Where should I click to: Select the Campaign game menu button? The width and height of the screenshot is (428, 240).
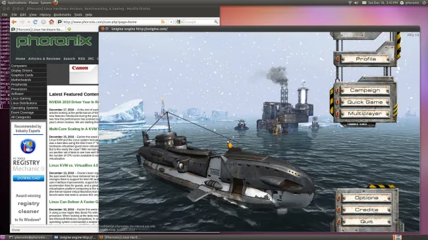pos(365,90)
